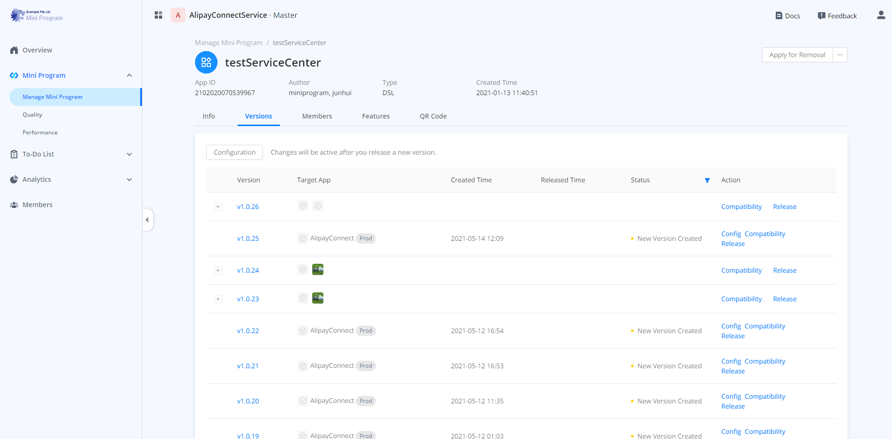Click the green target app thumbnail for v1.0.24
This screenshot has width=892, height=439.
tap(318, 269)
